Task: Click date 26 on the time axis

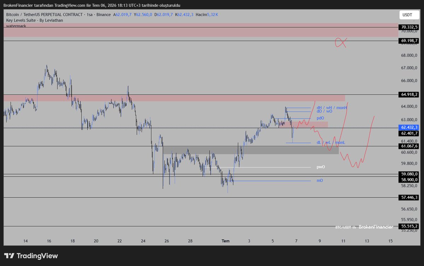Action: [x=167, y=241]
